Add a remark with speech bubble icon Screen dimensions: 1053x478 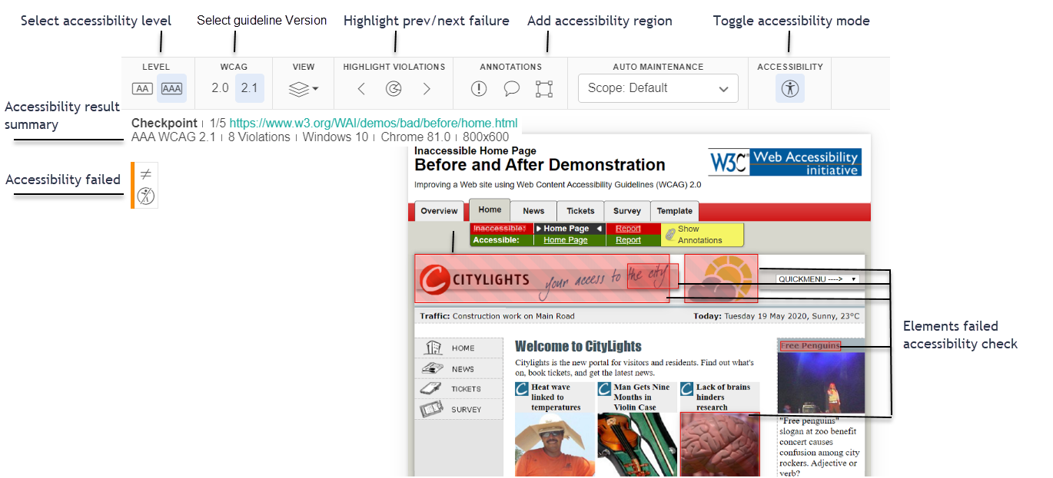coord(511,89)
